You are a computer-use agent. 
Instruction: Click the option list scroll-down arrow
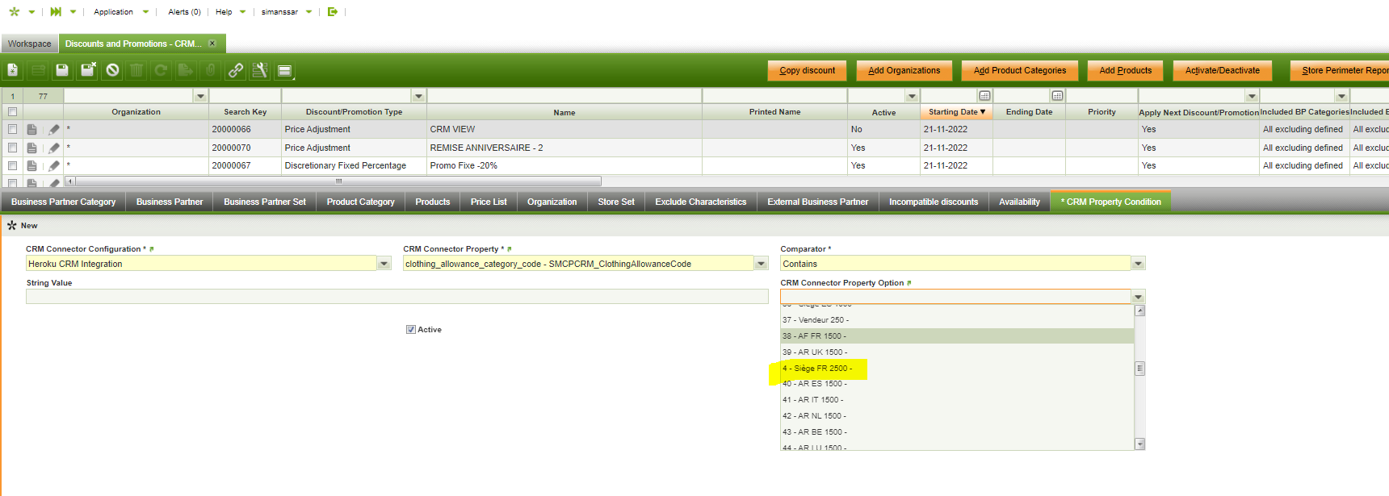1139,444
